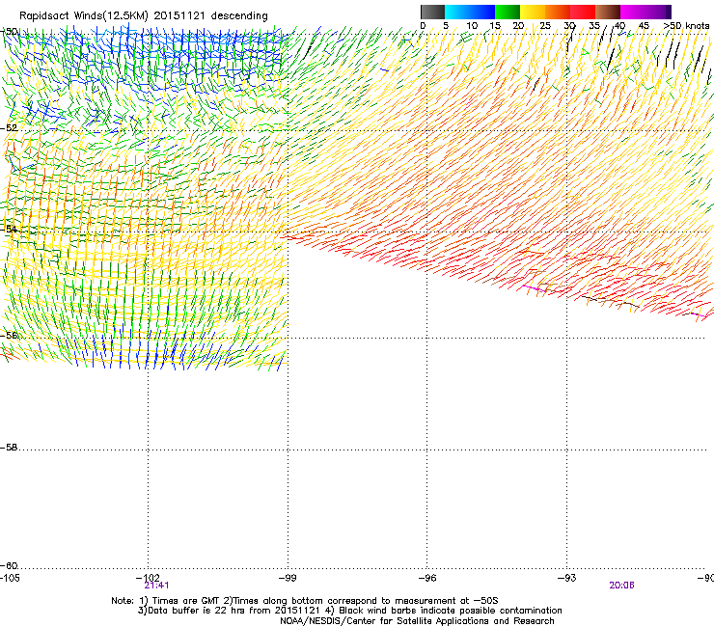Click the longitude label -99
The height and width of the screenshot is (627, 714).
click(288, 578)
